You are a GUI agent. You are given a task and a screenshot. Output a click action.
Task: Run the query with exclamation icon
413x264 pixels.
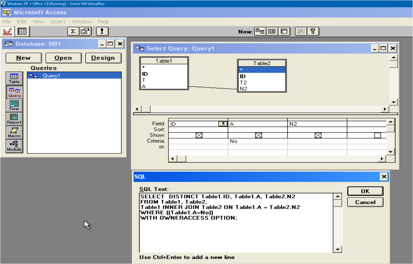102,32
